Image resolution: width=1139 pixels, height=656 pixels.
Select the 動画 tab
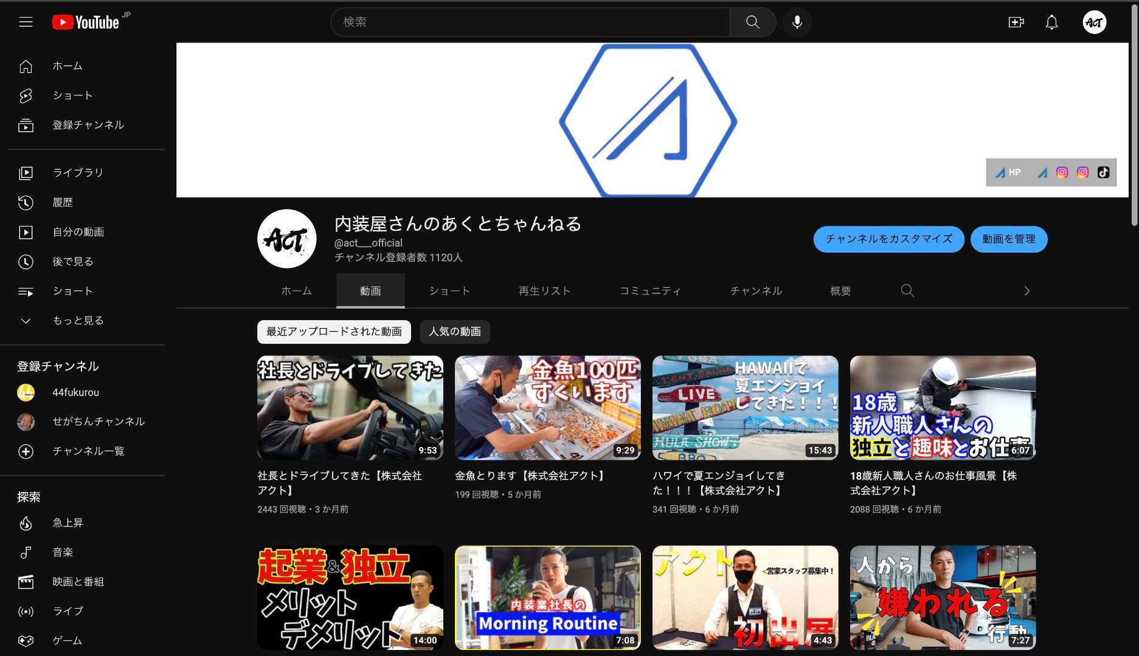pyautogui.click(x=370, y=291)
